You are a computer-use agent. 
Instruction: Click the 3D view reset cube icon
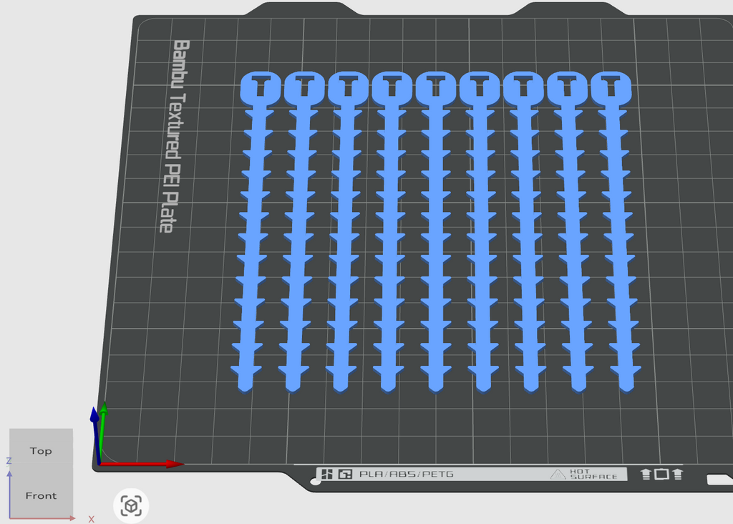click(x=131, y=505)
